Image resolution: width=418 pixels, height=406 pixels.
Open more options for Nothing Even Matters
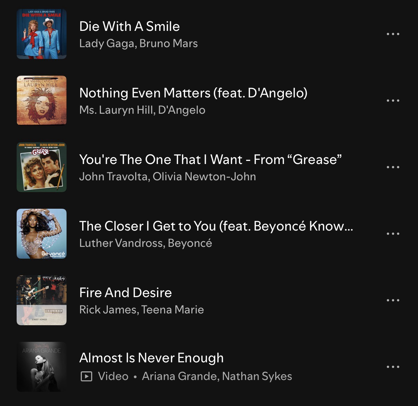(x=393, y=101)
